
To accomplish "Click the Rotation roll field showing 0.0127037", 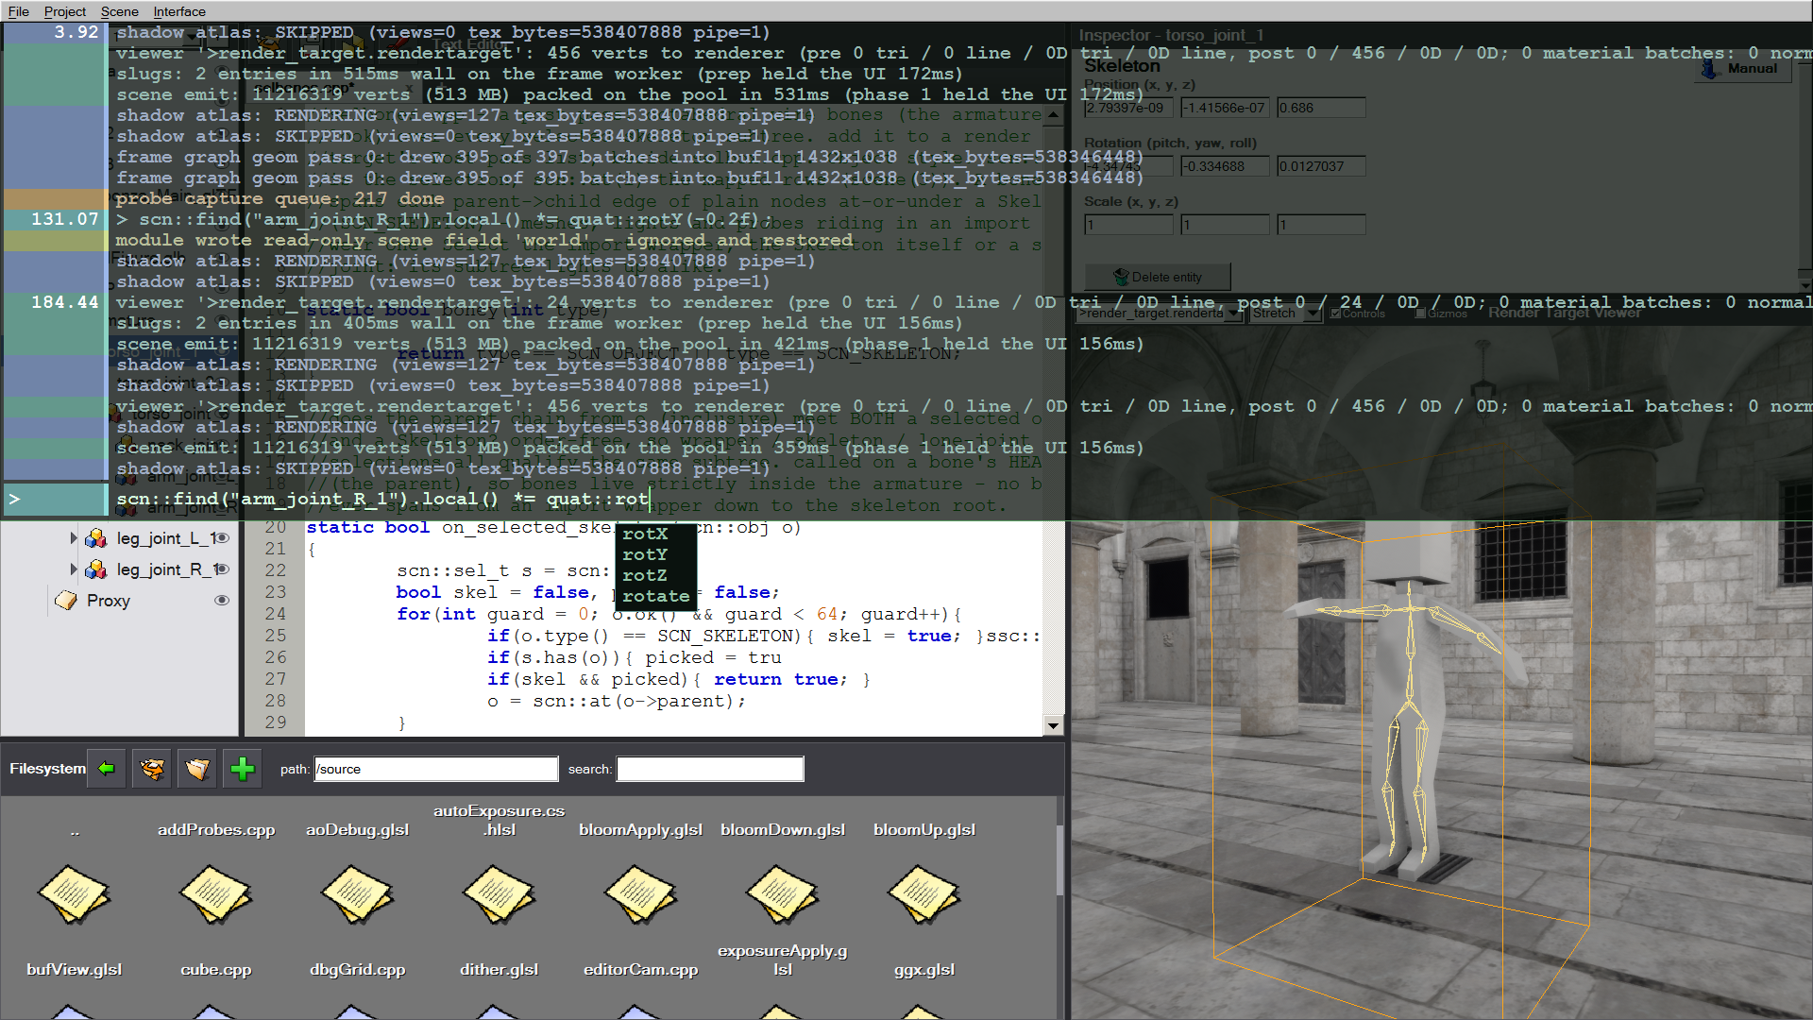I will tap(1321, 166).
